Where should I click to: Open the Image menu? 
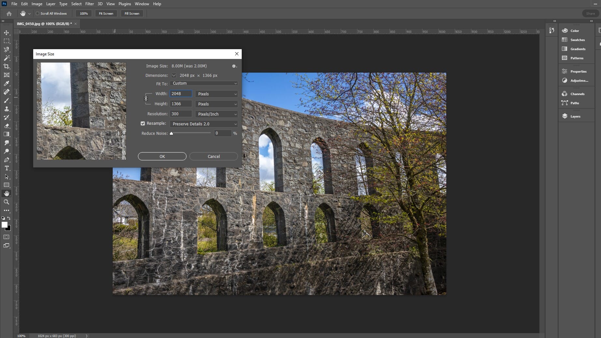36,4
